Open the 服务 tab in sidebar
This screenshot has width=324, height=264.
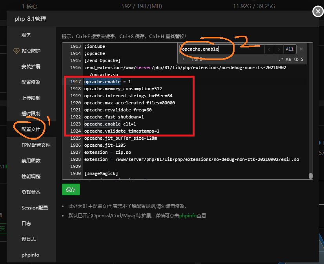pyautogui.click(x=26, y=35)
